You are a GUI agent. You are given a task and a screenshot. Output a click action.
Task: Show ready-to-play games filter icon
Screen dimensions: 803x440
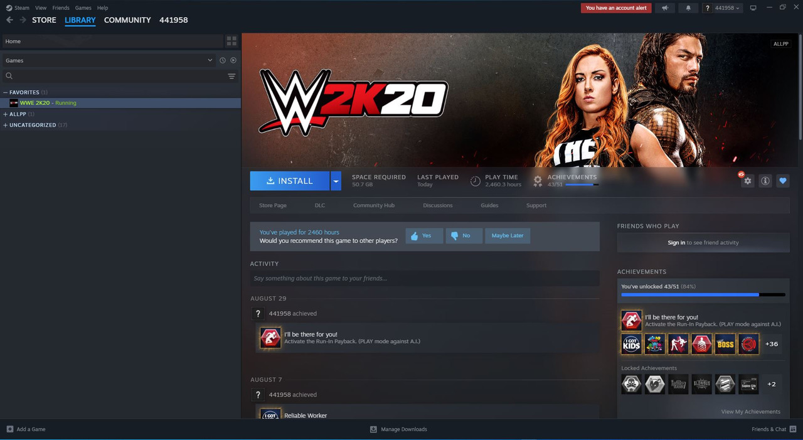click(x=233, y=60)
